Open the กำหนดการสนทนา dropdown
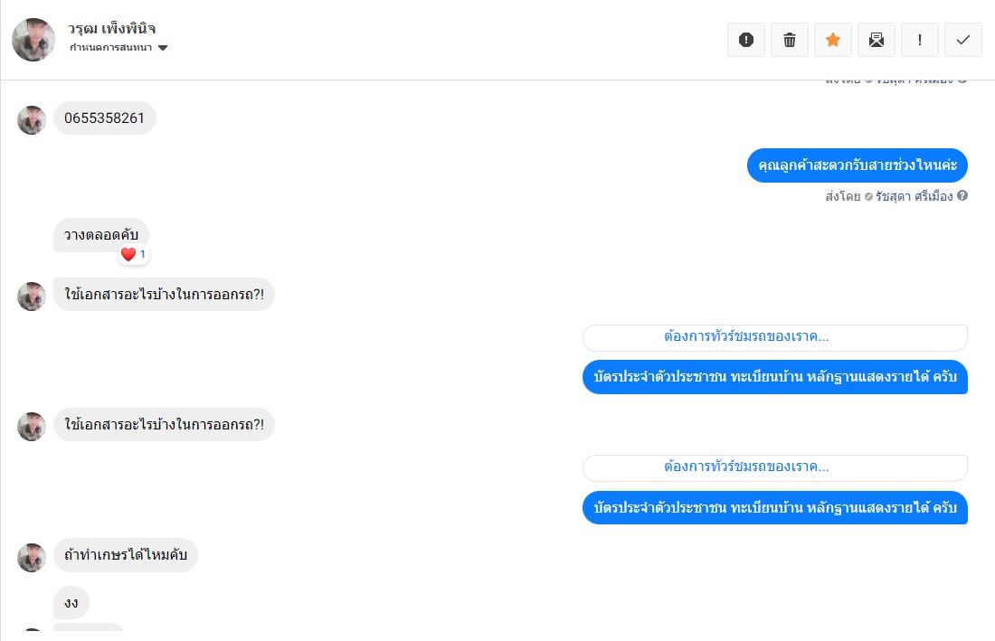Viewport: 995px width, 641px height. tap(112, 48)
